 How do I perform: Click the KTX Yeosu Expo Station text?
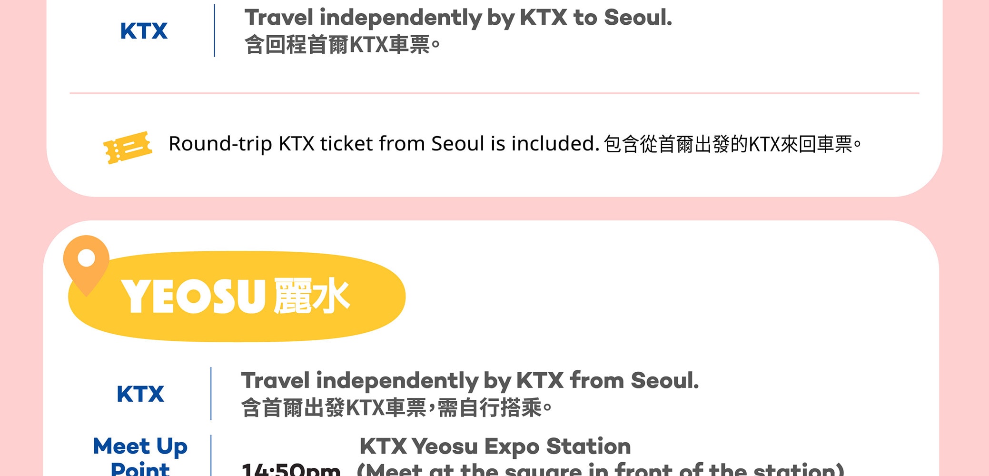[495, 446]
